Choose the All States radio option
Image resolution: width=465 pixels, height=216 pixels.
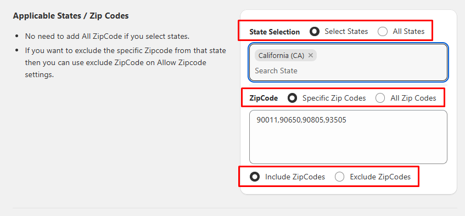383,31
